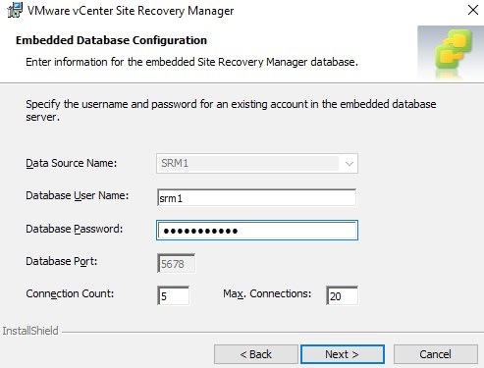The width and height of the screenshot is (484, 368).
Task: Click the "Data Source Name:" label
Action: [x=72, y=163]
